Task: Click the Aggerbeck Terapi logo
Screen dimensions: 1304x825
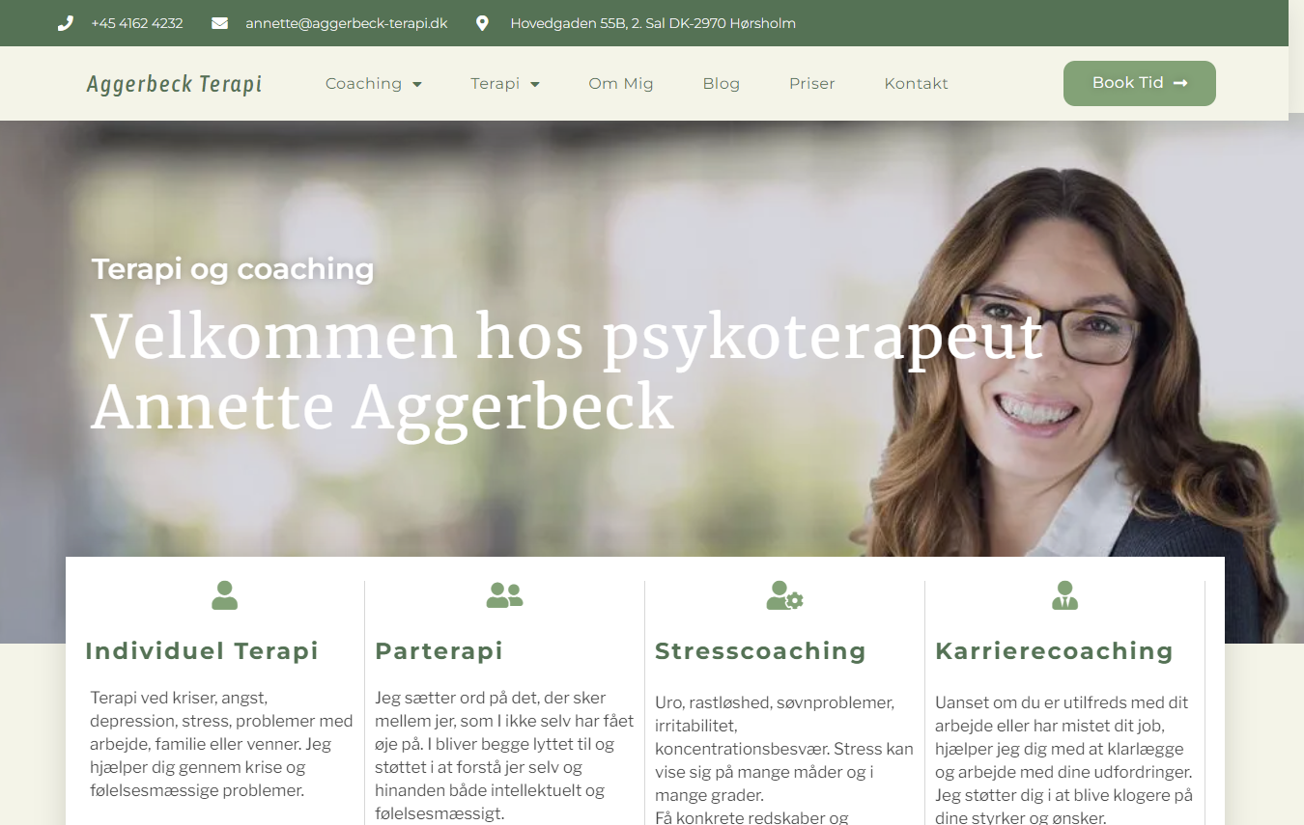Action: [x=174, y=84]
